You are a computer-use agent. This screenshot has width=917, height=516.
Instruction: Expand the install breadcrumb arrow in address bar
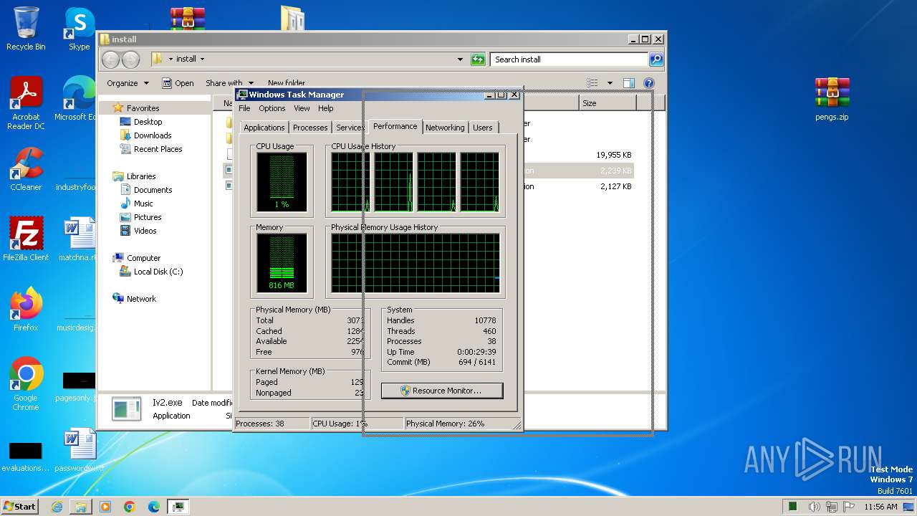click(x=202, y=59)
